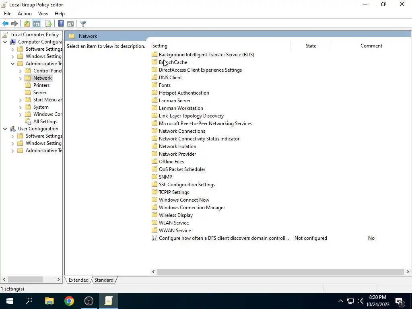This screenshot has height=309, width=412.
Task: Click the Back arrow toolbar icon
Action: coord(5,24)
